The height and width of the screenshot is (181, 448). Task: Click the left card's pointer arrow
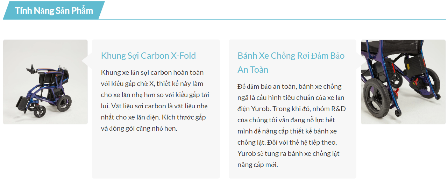(x=85, y=61)
